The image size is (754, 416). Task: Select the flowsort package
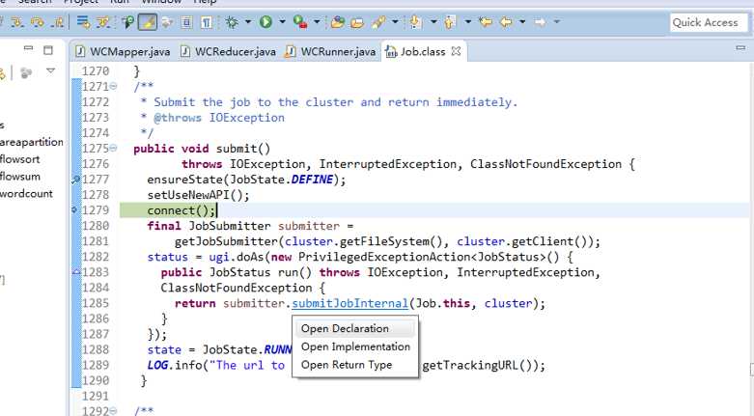[19, 159]
